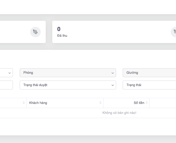Click the sort arrows left of Khách hàng header

point(24,103)
